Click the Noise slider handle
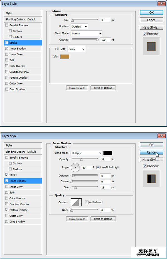Viewport: 167px width, 259px height. pos(72,210)
